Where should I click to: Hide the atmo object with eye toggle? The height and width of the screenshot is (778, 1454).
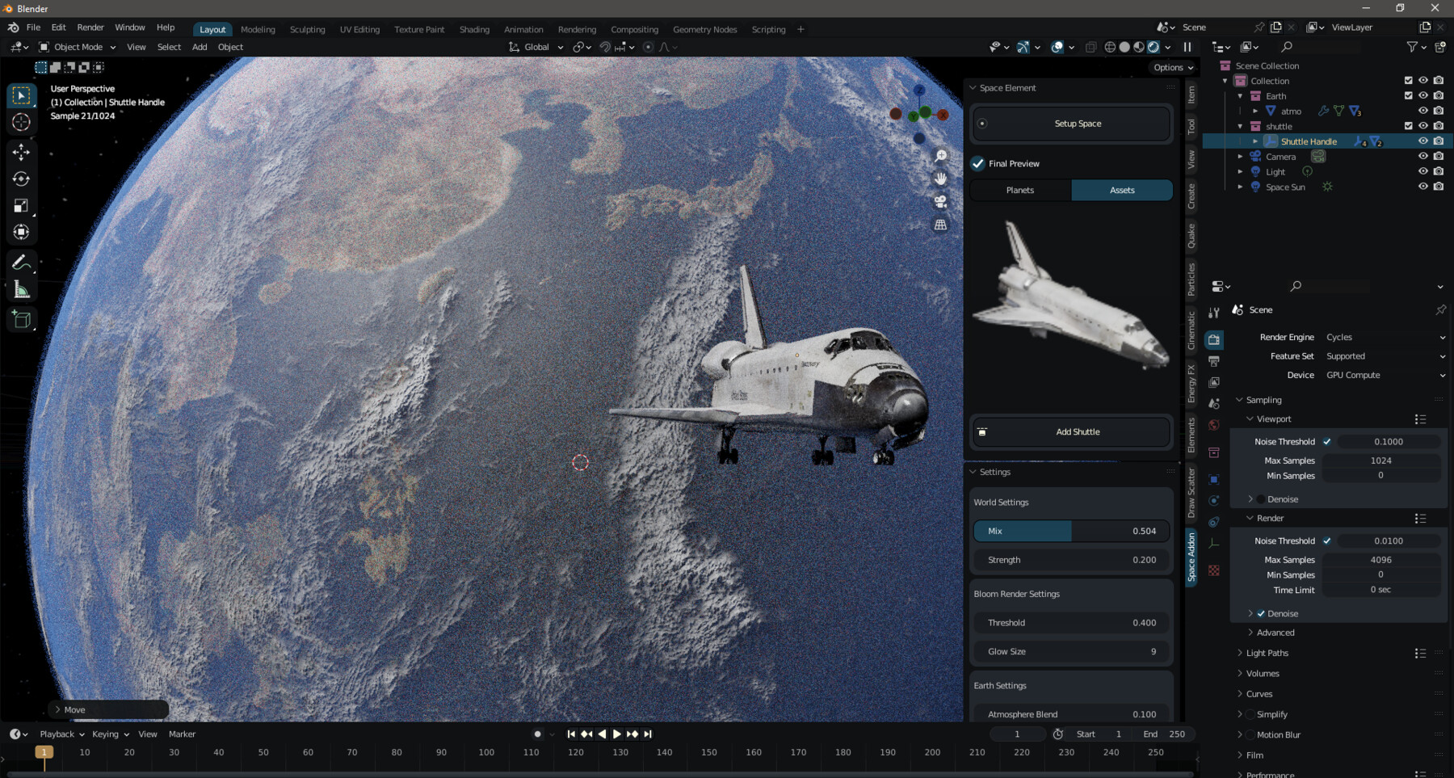click(x=1423, y=111)
